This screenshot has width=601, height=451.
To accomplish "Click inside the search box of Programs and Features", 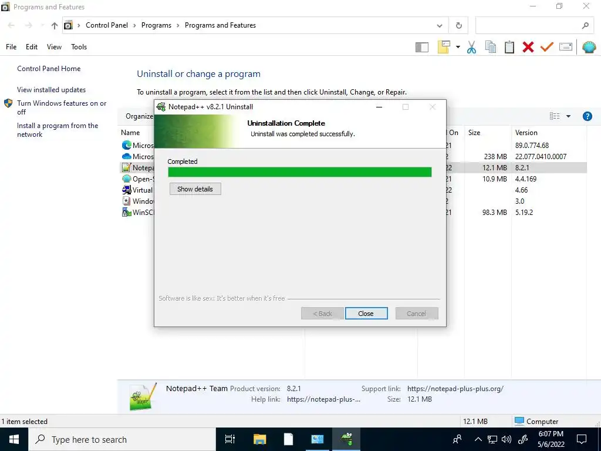I will (x=528, y=26).
